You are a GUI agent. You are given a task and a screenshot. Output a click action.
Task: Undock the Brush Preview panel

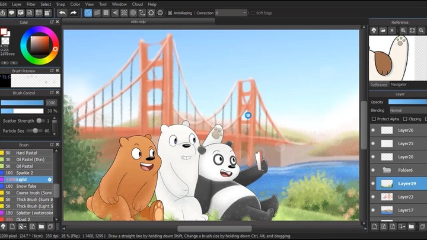tap(52, 71)
